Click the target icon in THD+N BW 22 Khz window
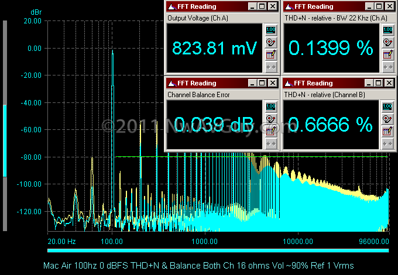Screen dimensions: 398x275 point(388,42)
